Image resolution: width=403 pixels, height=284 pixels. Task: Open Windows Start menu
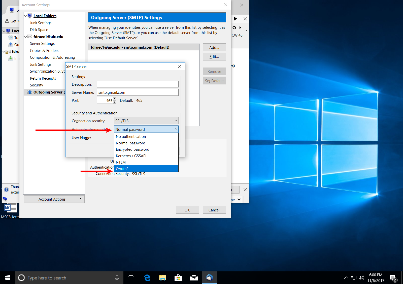(x=8, y=278)
